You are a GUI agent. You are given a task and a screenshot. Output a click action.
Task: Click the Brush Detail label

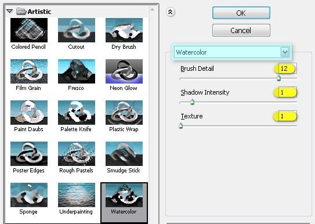[197, 68]
